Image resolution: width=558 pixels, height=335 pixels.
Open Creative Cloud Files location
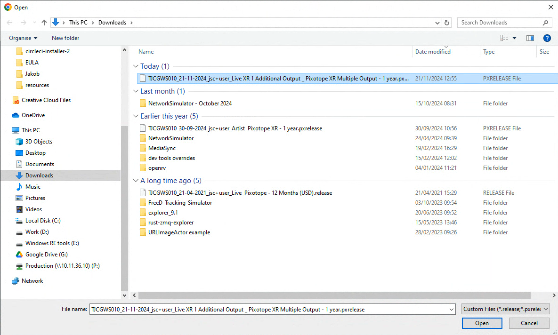(46, 100)
